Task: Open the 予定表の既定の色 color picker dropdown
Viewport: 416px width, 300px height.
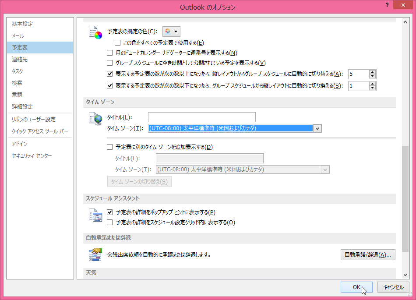Action: tap(171, 31)
